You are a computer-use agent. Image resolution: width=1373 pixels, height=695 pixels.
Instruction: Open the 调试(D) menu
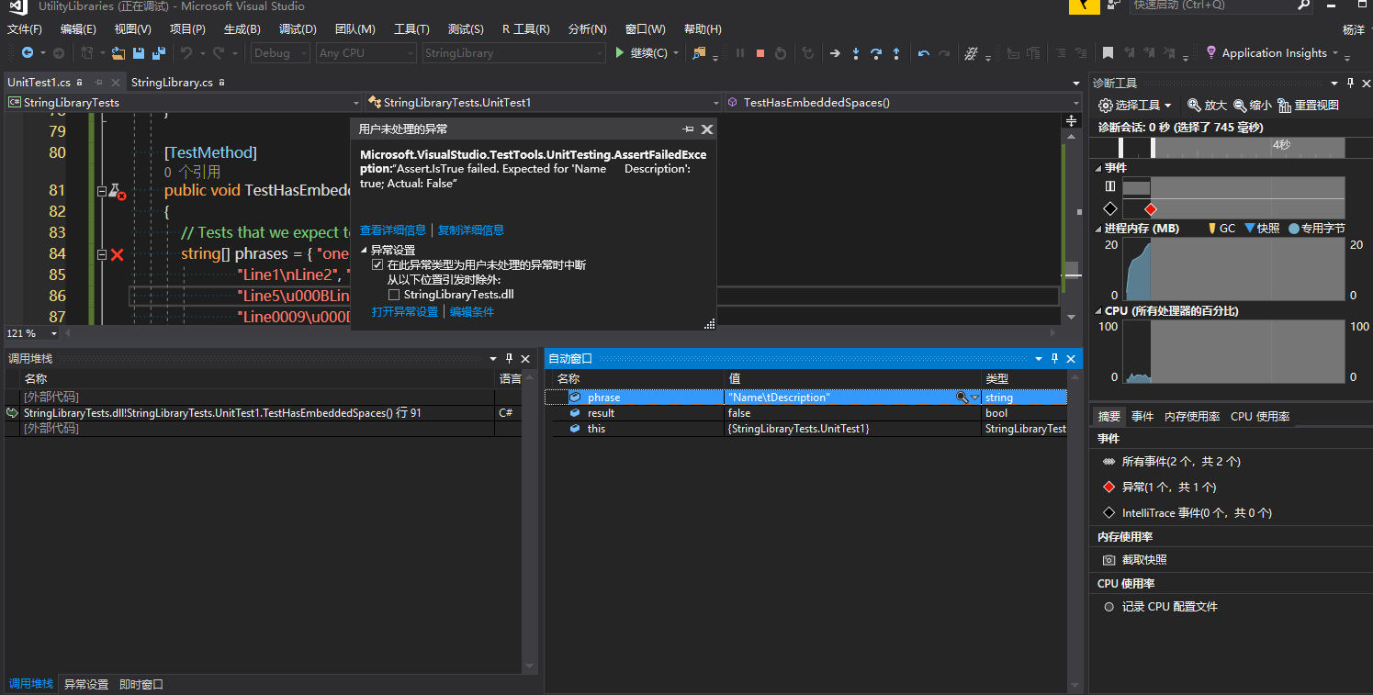coord(298,29)
